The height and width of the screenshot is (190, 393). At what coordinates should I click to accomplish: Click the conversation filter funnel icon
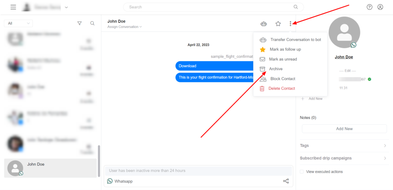pos(79,23)
